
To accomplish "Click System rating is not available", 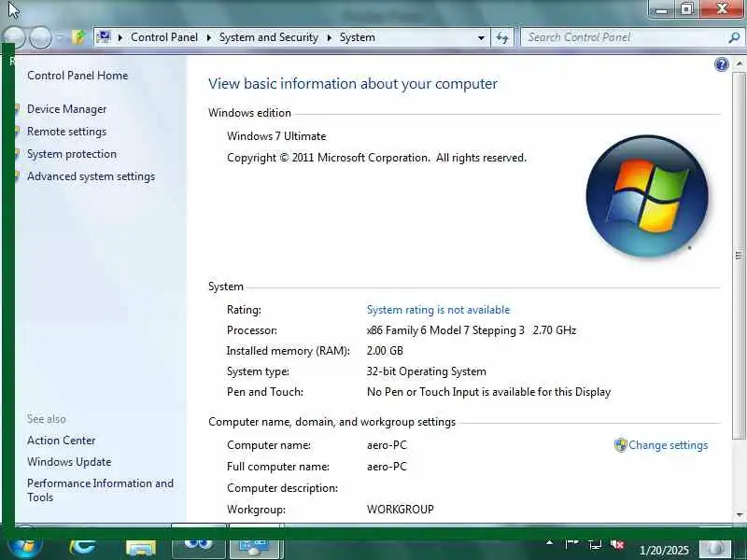I will click(x=438, y=310).
